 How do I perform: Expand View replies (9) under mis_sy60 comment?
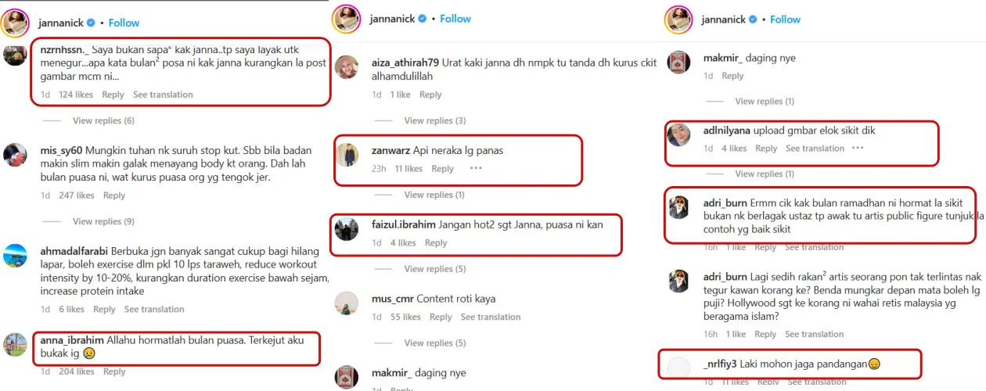point(103,221)
